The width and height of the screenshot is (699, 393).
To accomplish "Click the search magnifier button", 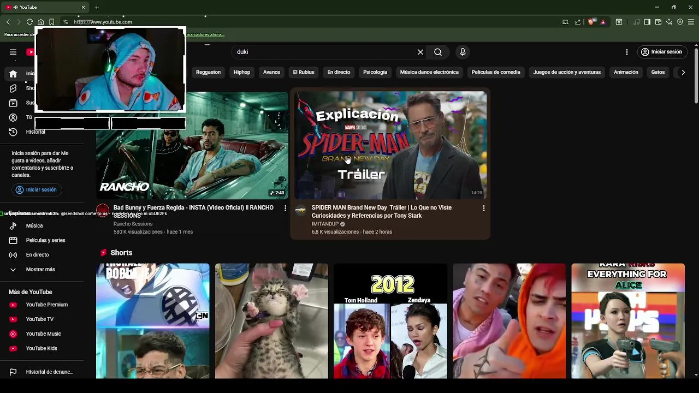I will 438,52.
